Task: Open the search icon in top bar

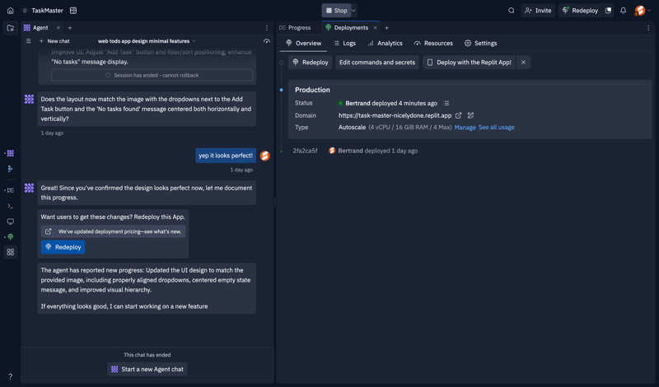Action: (x=511, y=11)
